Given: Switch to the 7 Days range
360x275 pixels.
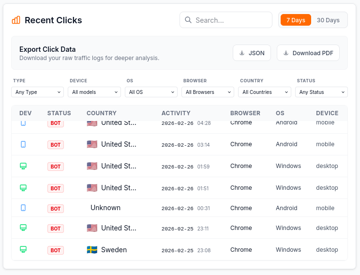Looking at the screenshot, I should point(296,20).
